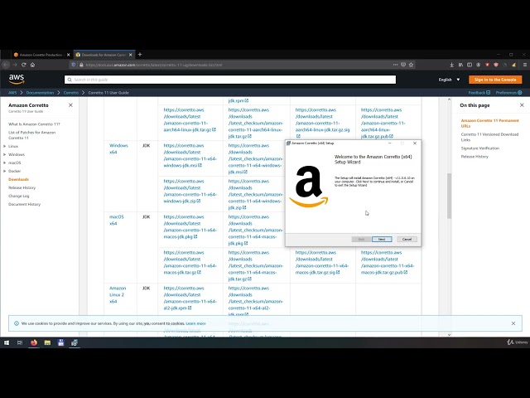Open Release History in the left sidebar
The width and height of the screenshot is (530, 398).
point(22,187)
